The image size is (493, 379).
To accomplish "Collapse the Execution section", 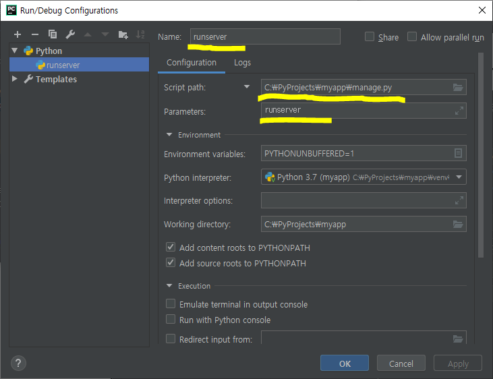I will click(169, 285).
